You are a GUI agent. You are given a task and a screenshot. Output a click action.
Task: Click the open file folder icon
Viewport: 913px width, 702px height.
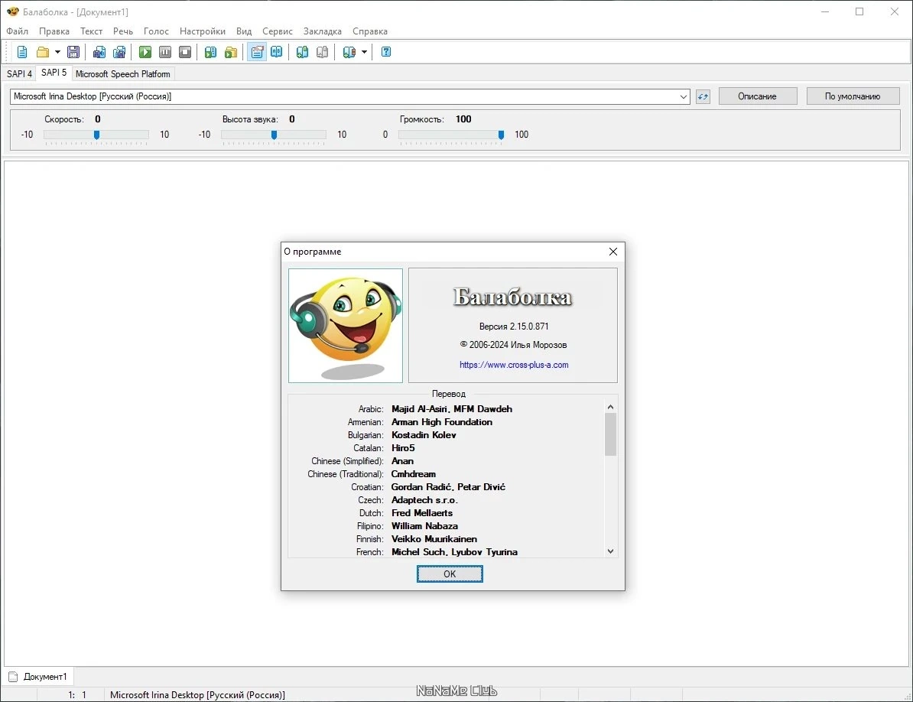click(43, 53)
